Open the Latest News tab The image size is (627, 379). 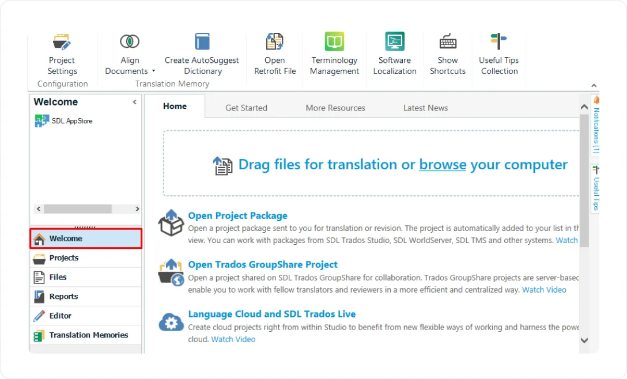pyautogui.click(x=425, y=108)
